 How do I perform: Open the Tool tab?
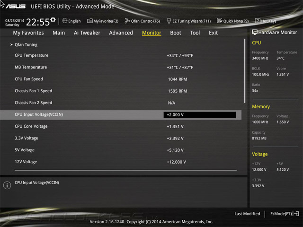[x=195, y=33]
